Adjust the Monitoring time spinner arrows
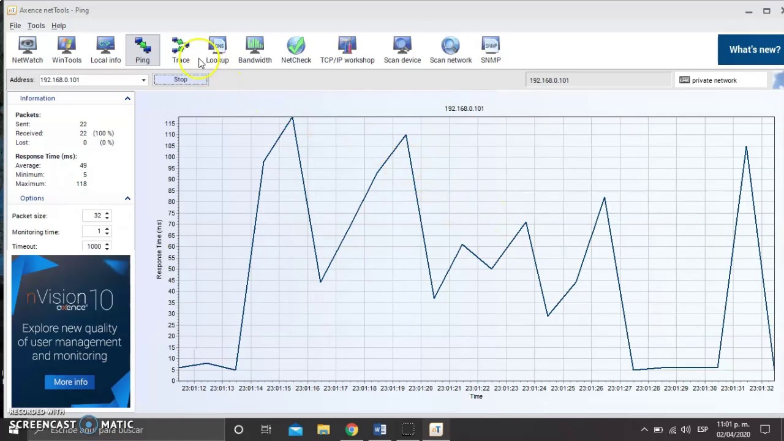This screenshot has width=784, height=441. (x=107, y=232)
